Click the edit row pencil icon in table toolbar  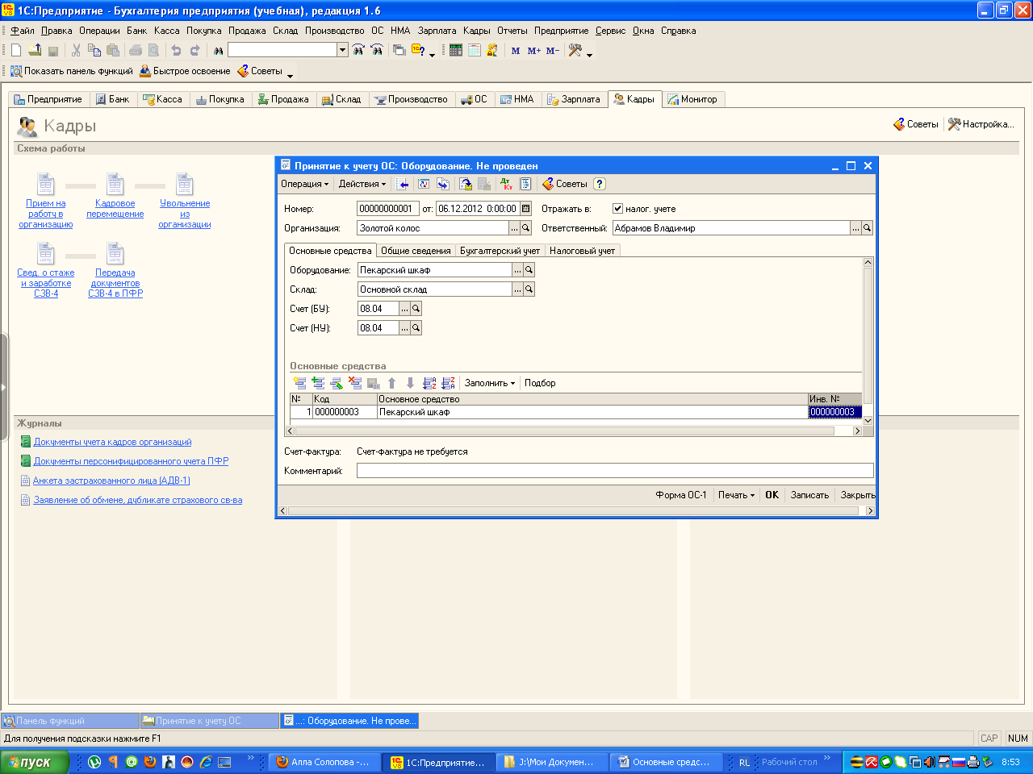[x=337, y=383]
